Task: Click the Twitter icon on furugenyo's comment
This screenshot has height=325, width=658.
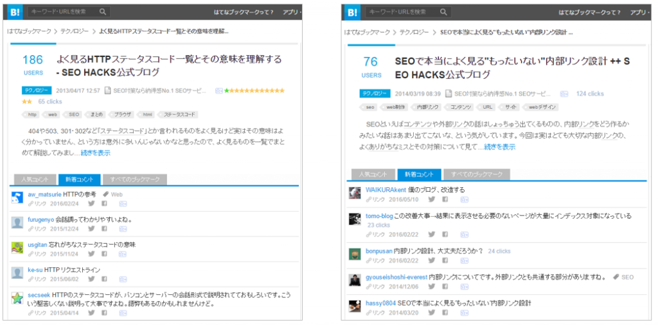Action: coord(91,229)
